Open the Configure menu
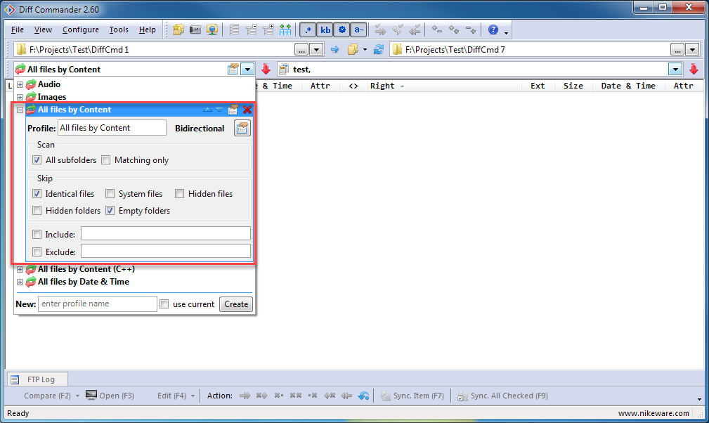The width and height of the screenshot is (709, 423). [x=80, y=30]
